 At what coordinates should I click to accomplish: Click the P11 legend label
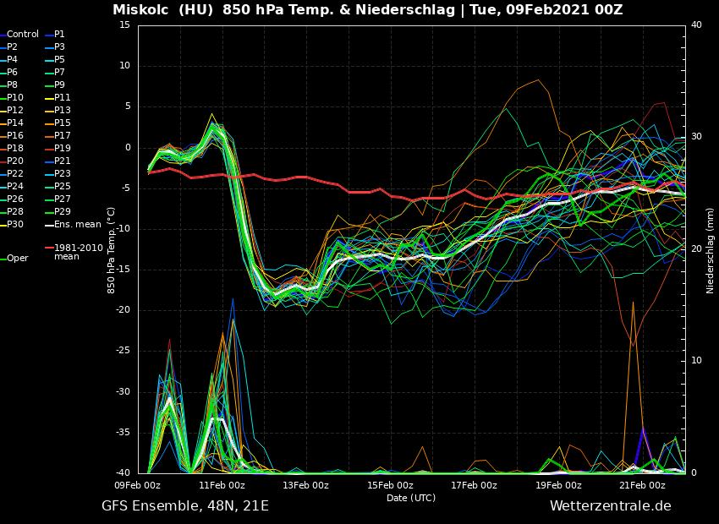tap(63, 98)
